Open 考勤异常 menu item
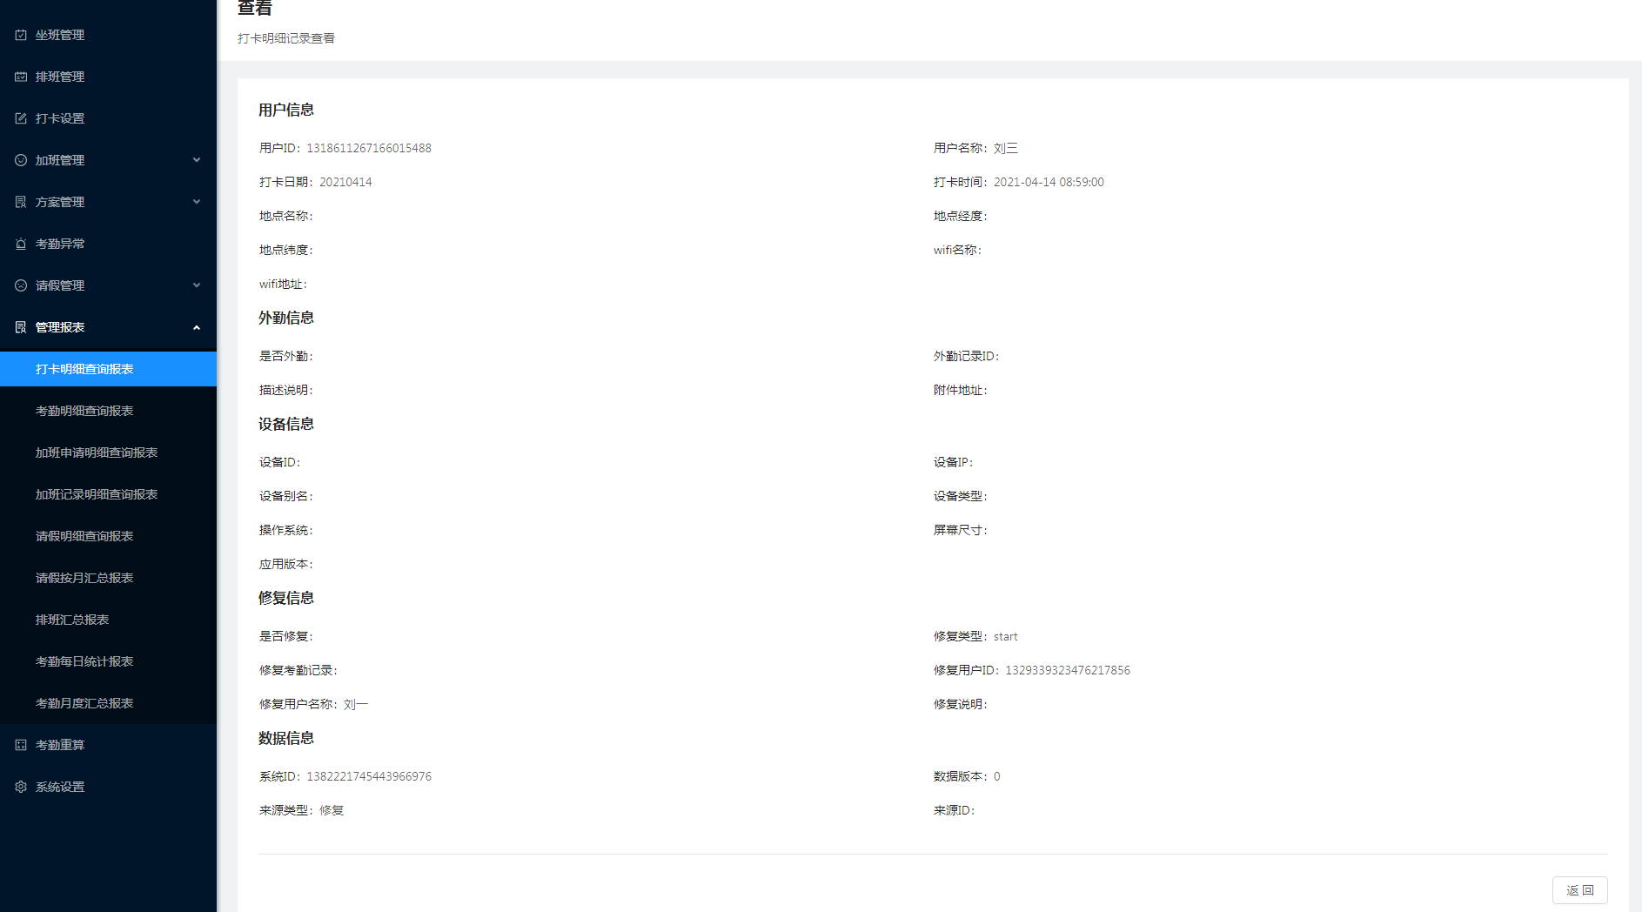Viewport: 1642px width, 912px height. (x=108, y=244)
